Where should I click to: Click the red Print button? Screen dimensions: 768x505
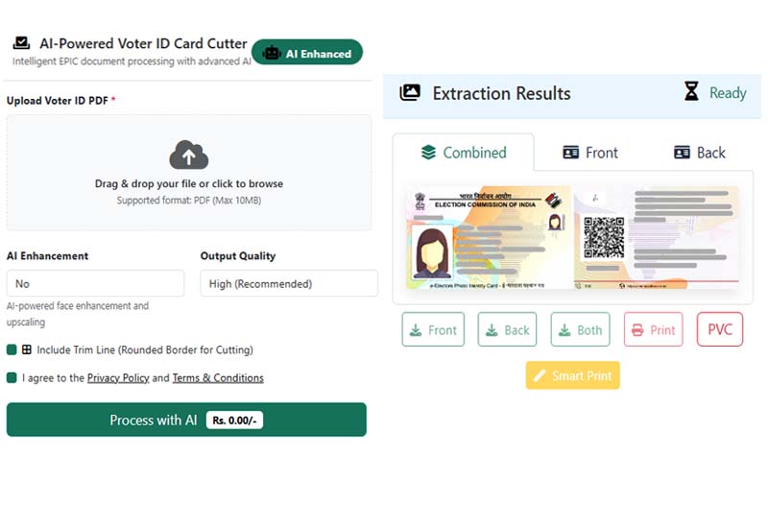click(x=654, y=329)
